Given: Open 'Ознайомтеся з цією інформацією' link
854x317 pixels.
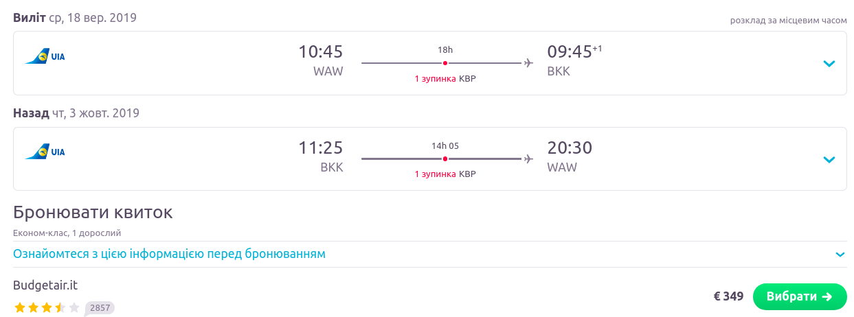Looking at the screenshot, I should pyautogui.click(x=169, y=254).
